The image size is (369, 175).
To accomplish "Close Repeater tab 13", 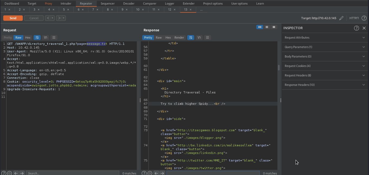I will [190, 9].
